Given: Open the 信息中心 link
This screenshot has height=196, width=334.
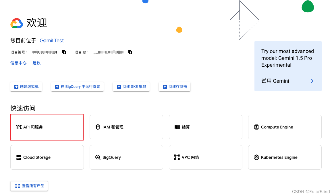Looking at the screenshot, I should pyautogui.click(x=19, y=63).
